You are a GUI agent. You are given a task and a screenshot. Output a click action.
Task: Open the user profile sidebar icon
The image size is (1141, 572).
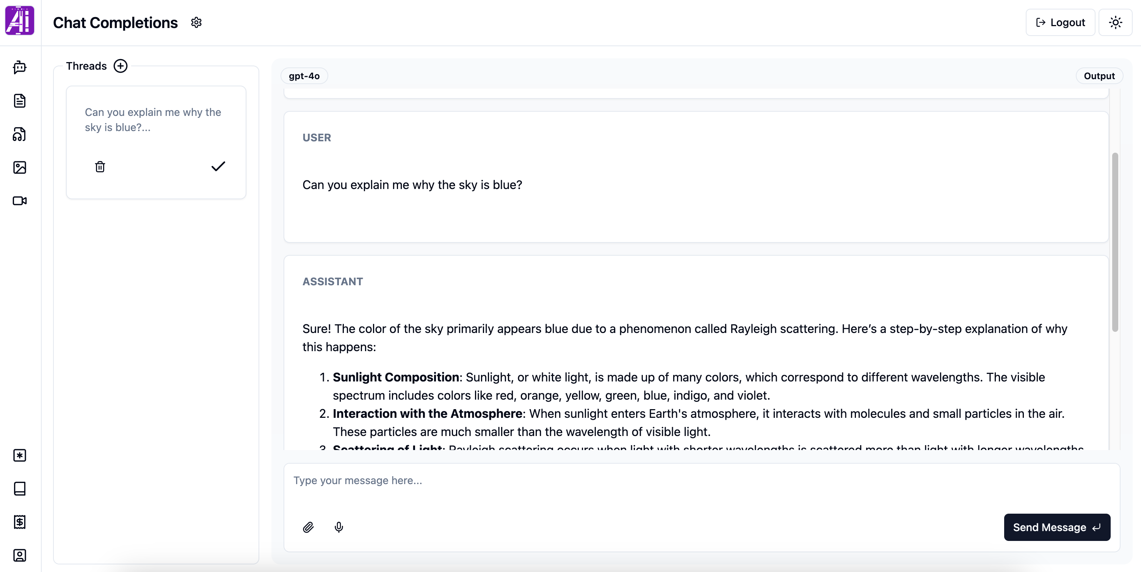[x=19, y=555]
